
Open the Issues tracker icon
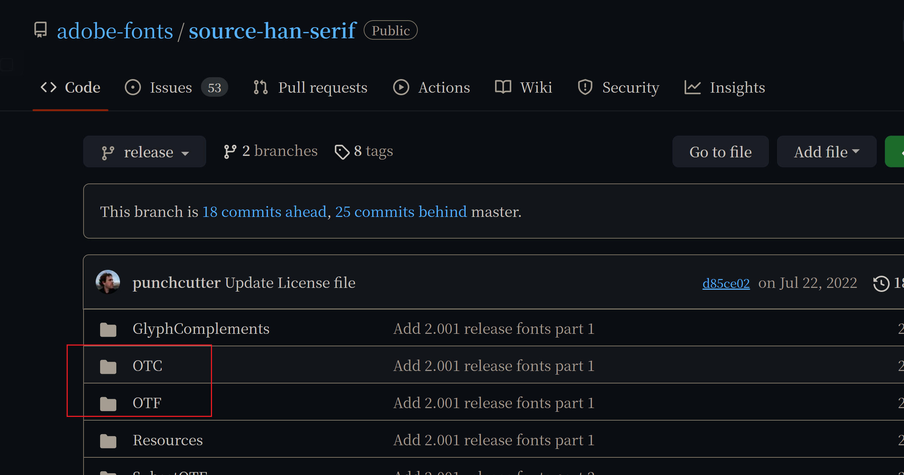point(133,87)
